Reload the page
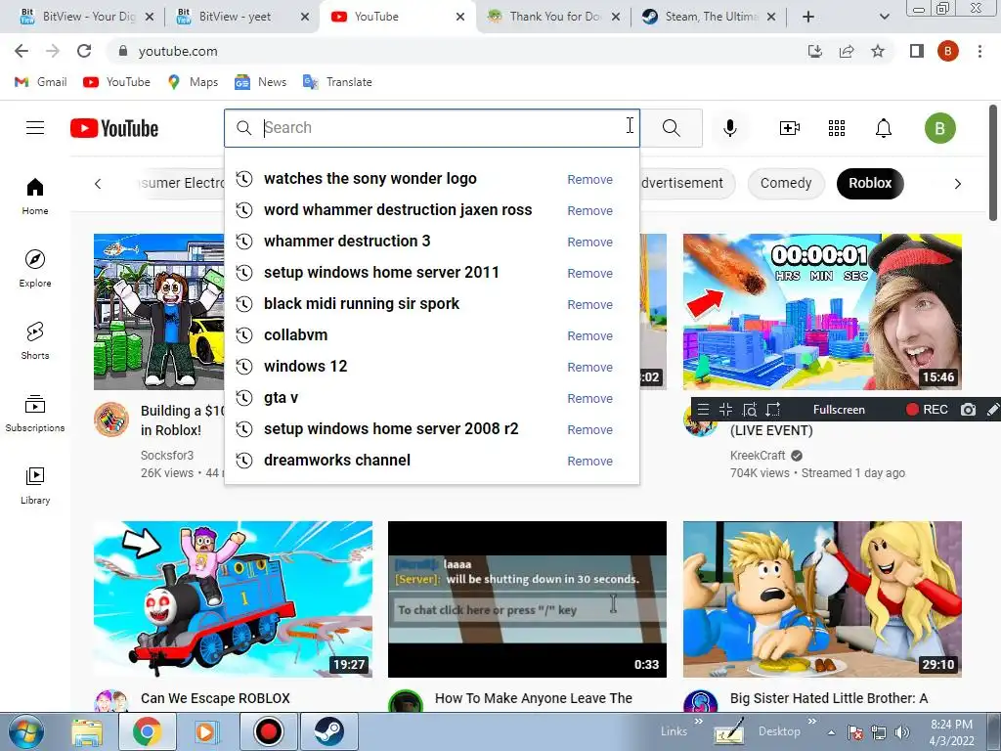Viewport: 1001px width, 751px height. 84,51
